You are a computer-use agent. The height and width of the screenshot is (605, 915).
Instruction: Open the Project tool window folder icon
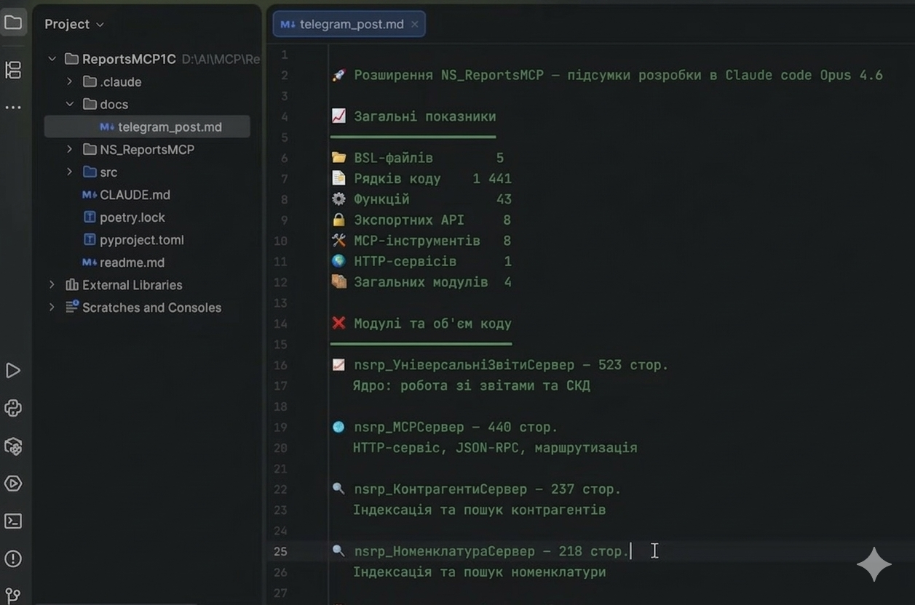(13, 23)
